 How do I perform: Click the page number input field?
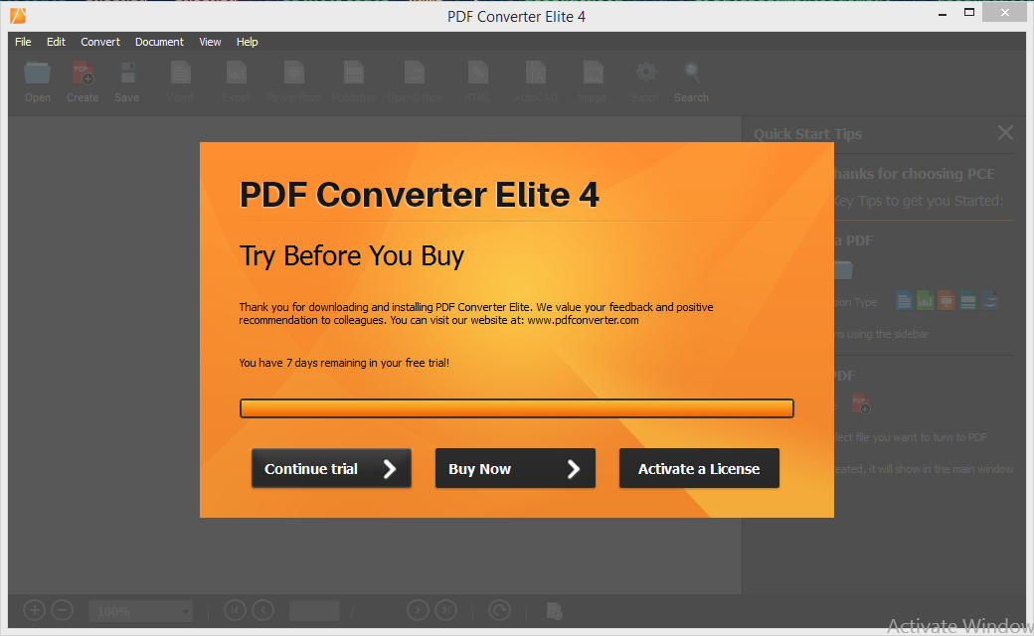click(x=314, y=611)
